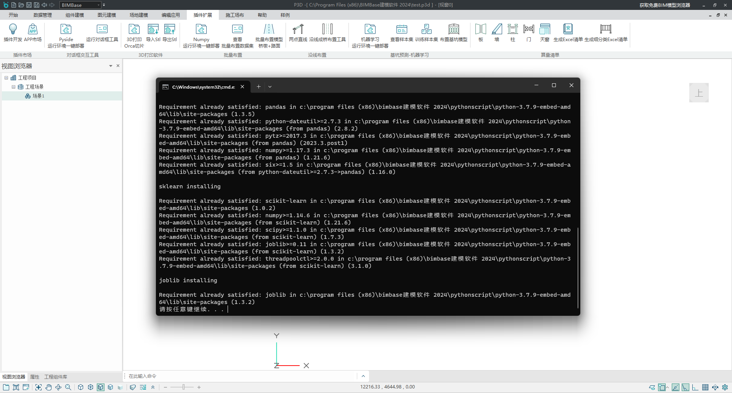The width and height of the screenshot is (732, 393).
Task: Open the 属性 panel tab
Action: 35,377
